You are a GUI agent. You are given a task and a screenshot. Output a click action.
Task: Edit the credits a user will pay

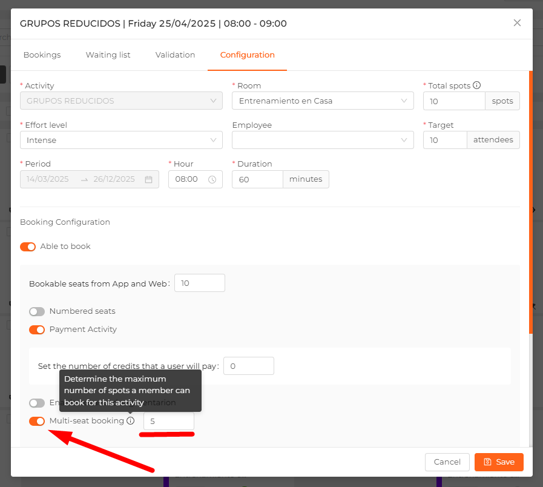coord(249,366)
